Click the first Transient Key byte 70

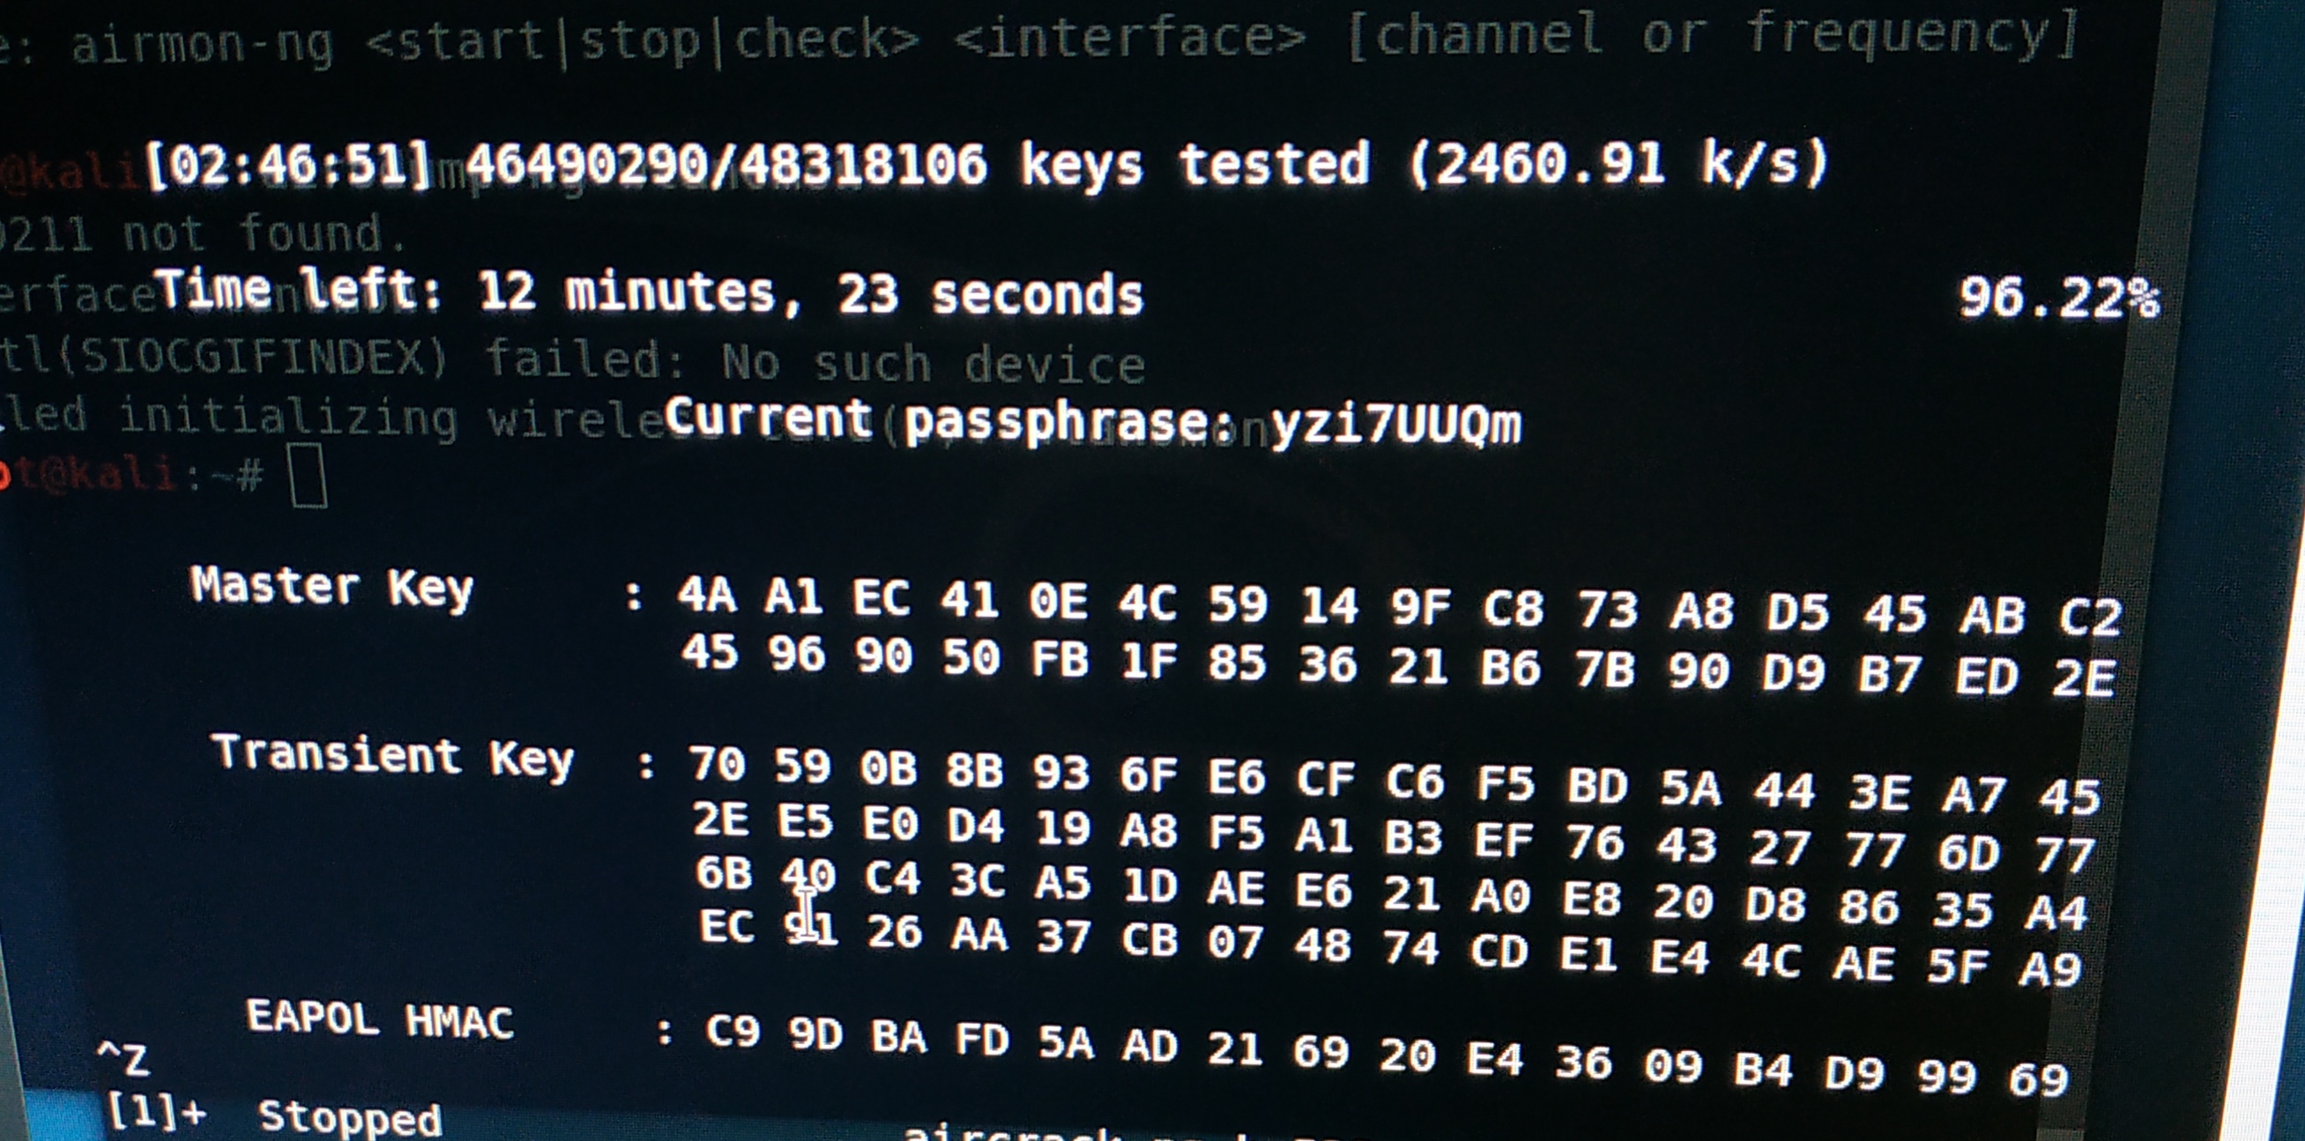click(x=716, y=765)
